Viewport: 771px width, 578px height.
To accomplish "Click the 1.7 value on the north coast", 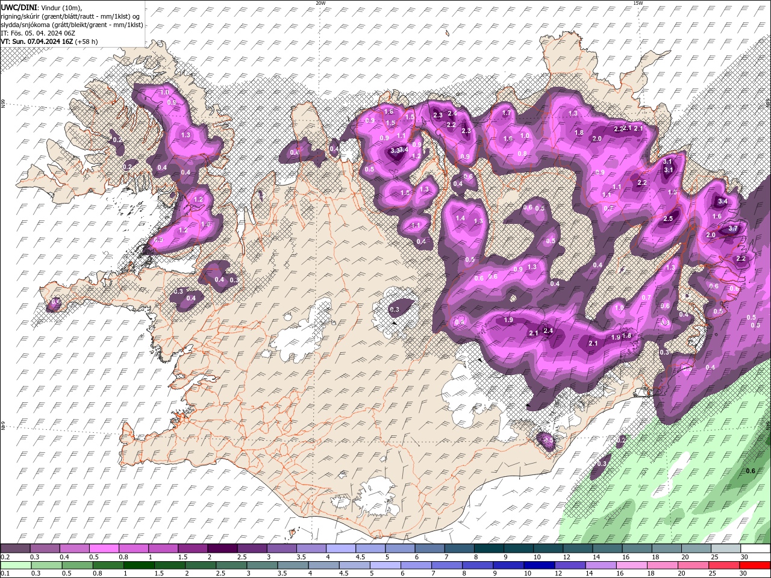I will [x=507, y=113].
